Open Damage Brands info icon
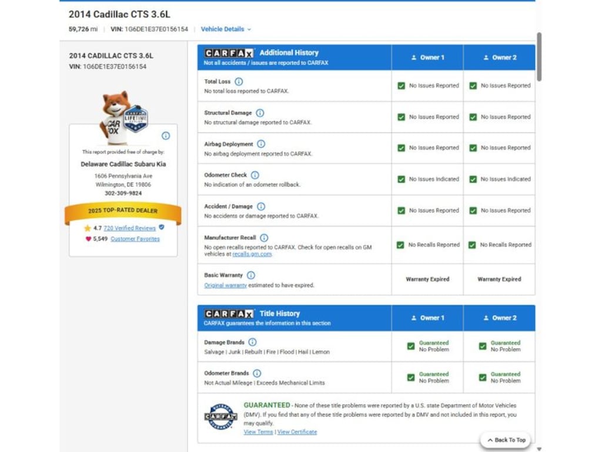This screenshot has height=452, width=602. pyautogui.click(x=252, y=342)
